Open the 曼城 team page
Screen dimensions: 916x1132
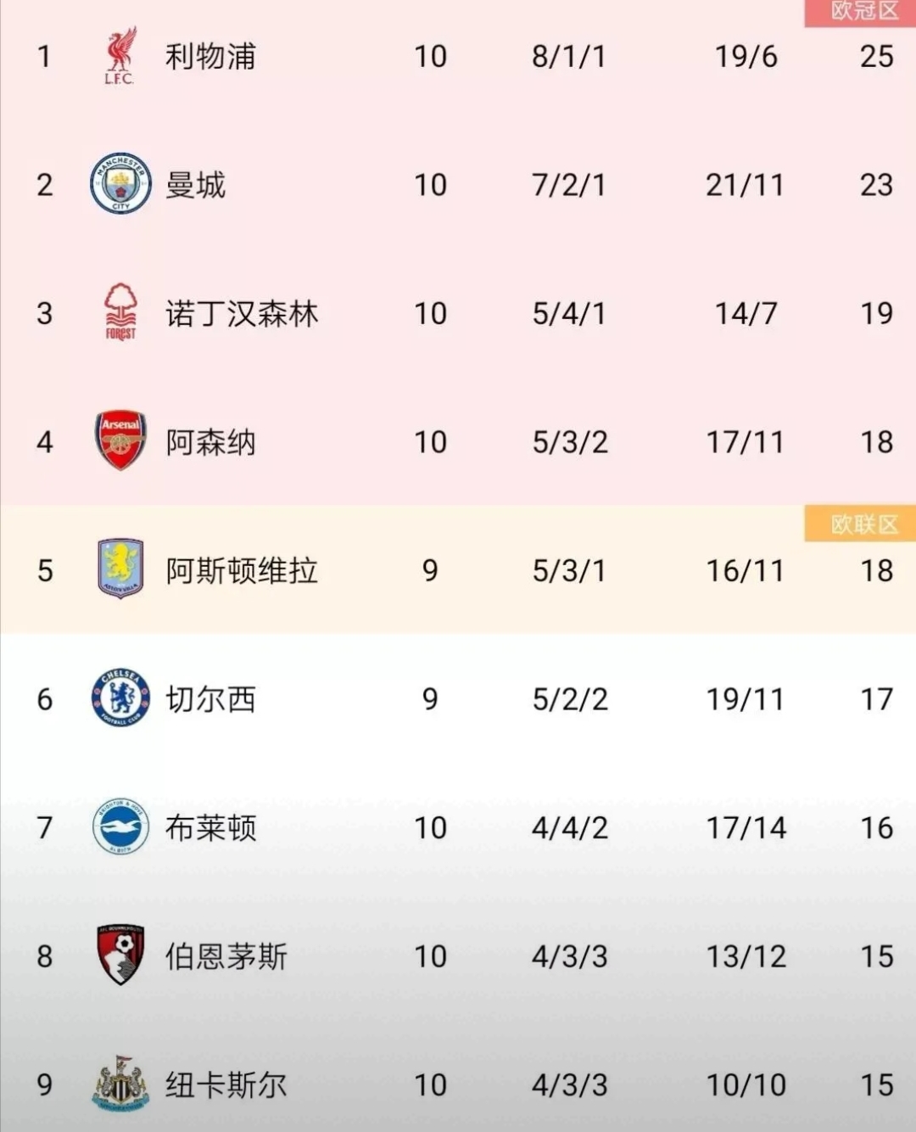[x=196, y=185]
